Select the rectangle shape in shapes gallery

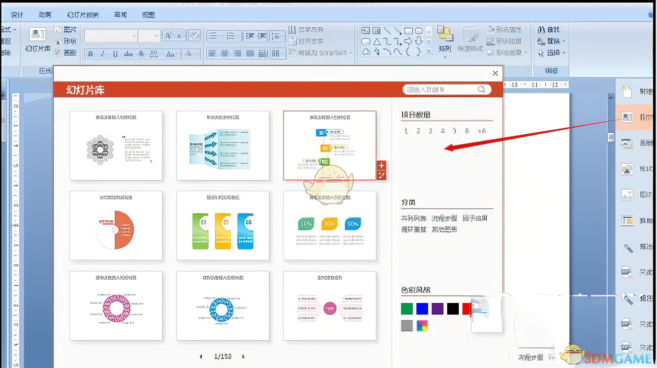408,31
